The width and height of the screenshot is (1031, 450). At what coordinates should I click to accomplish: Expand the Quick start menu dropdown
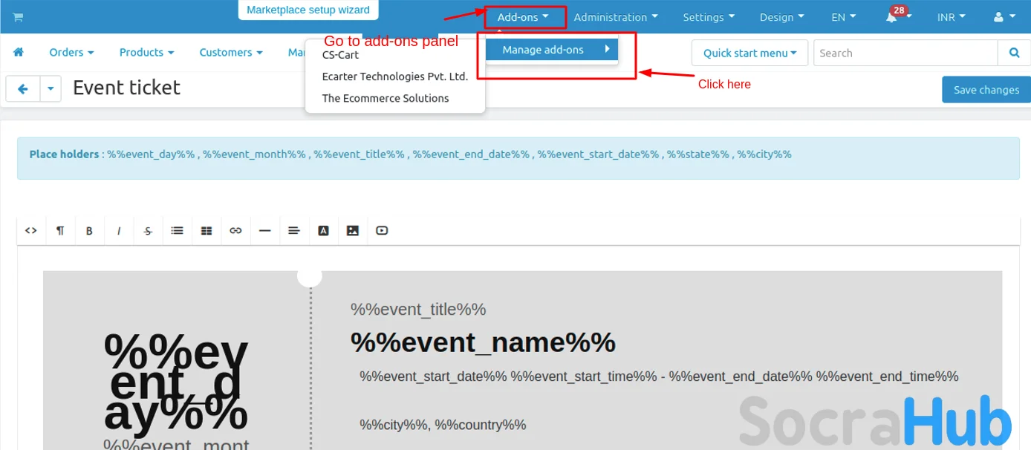(x=749, y=53)
